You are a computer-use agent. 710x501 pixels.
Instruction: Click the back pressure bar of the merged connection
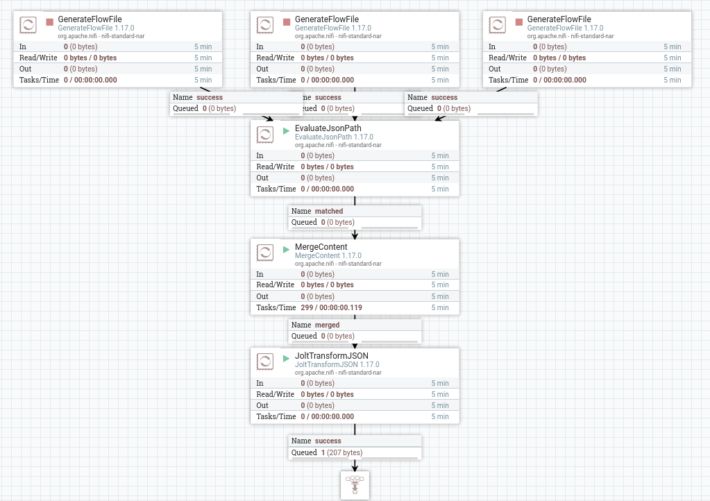coord(355,341)
